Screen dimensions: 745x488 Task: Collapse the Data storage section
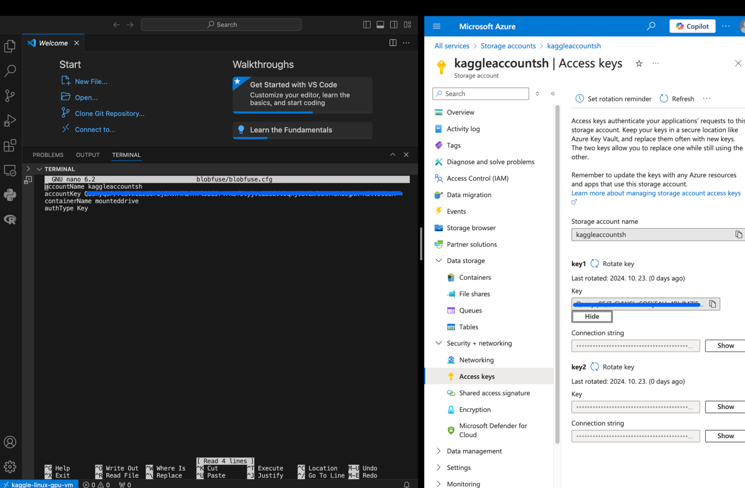point(438,261)
